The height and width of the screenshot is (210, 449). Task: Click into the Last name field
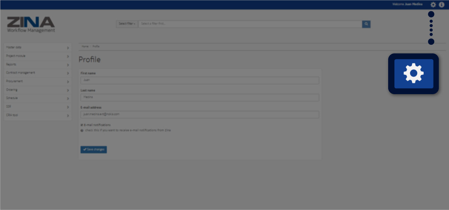[x=200, y=97]
